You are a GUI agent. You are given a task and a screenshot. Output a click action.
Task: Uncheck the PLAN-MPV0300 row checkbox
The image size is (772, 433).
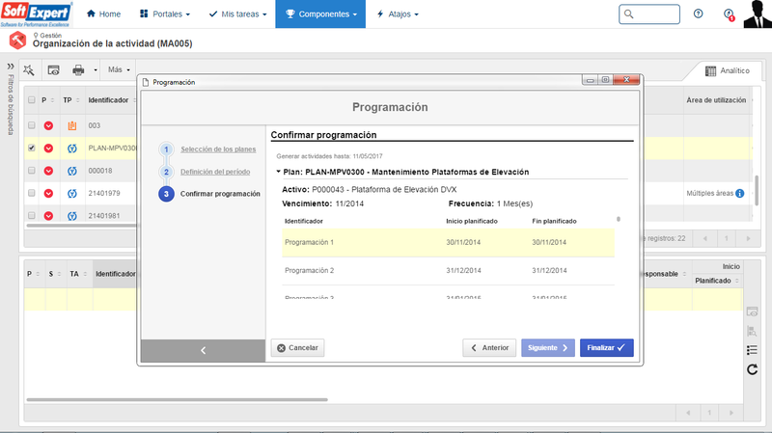coord(32,148)
